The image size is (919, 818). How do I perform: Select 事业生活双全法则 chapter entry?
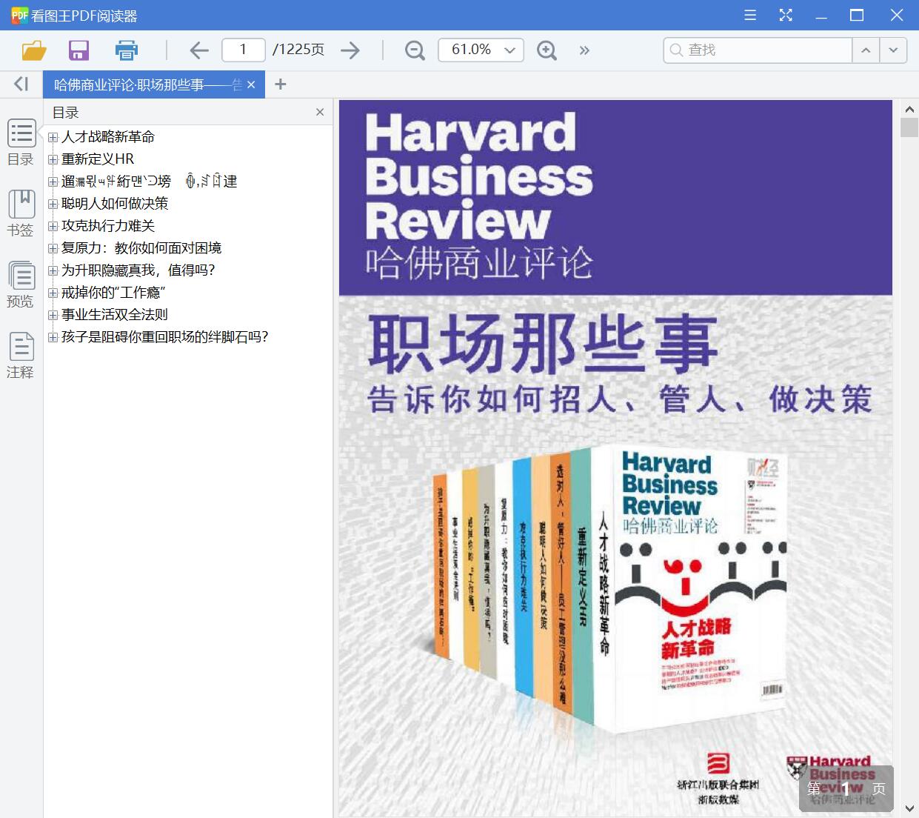115,315
